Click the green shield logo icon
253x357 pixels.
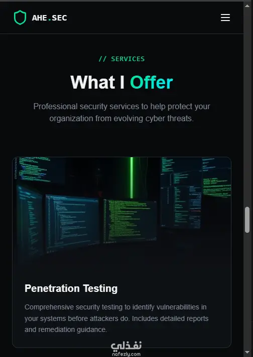tap(20, 18)
